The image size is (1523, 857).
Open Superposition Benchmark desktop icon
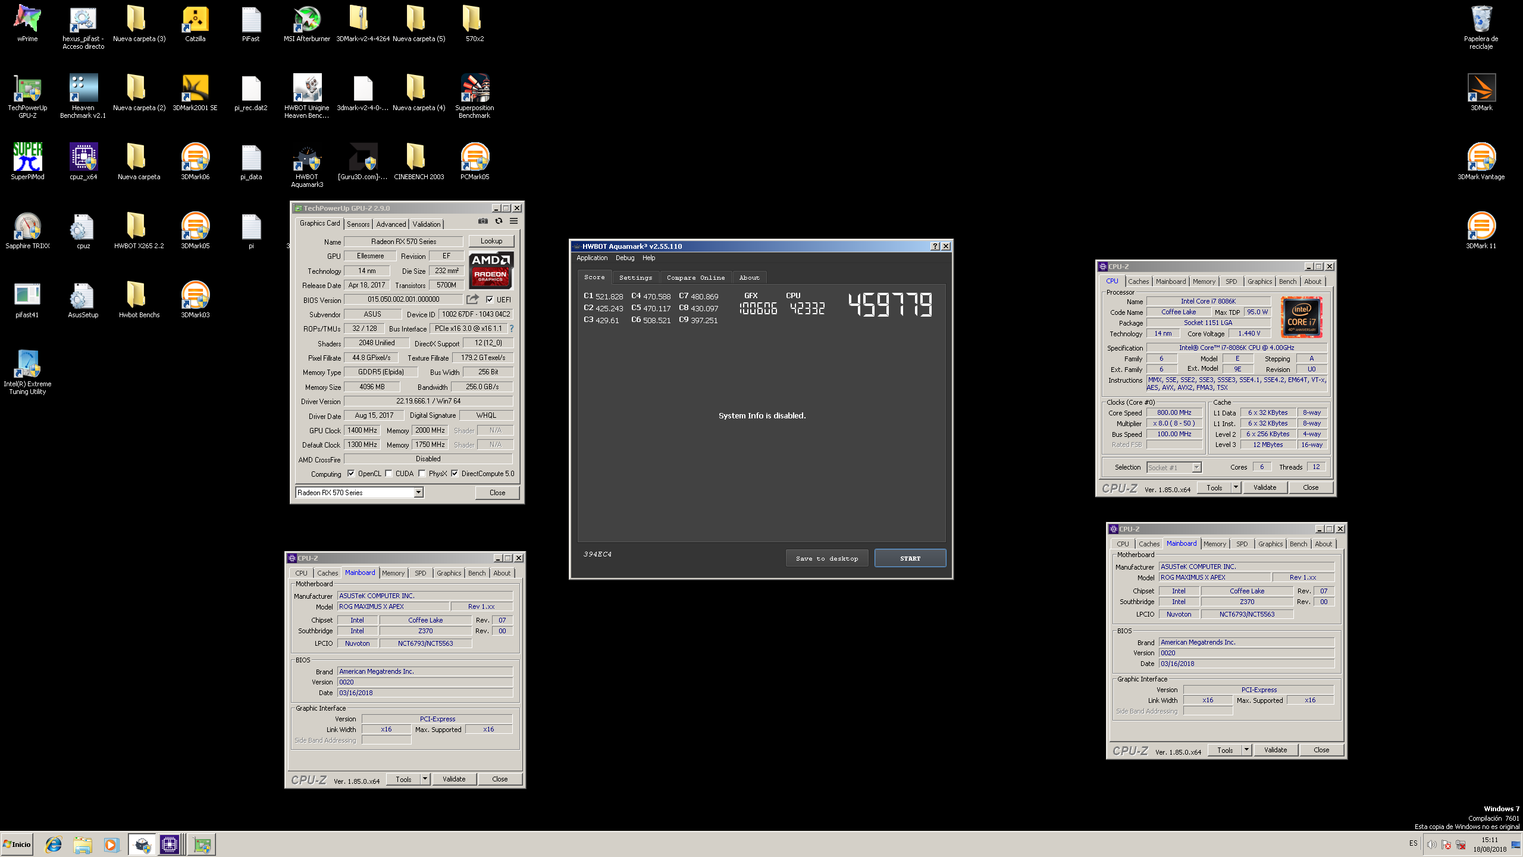tap(475, 96)
